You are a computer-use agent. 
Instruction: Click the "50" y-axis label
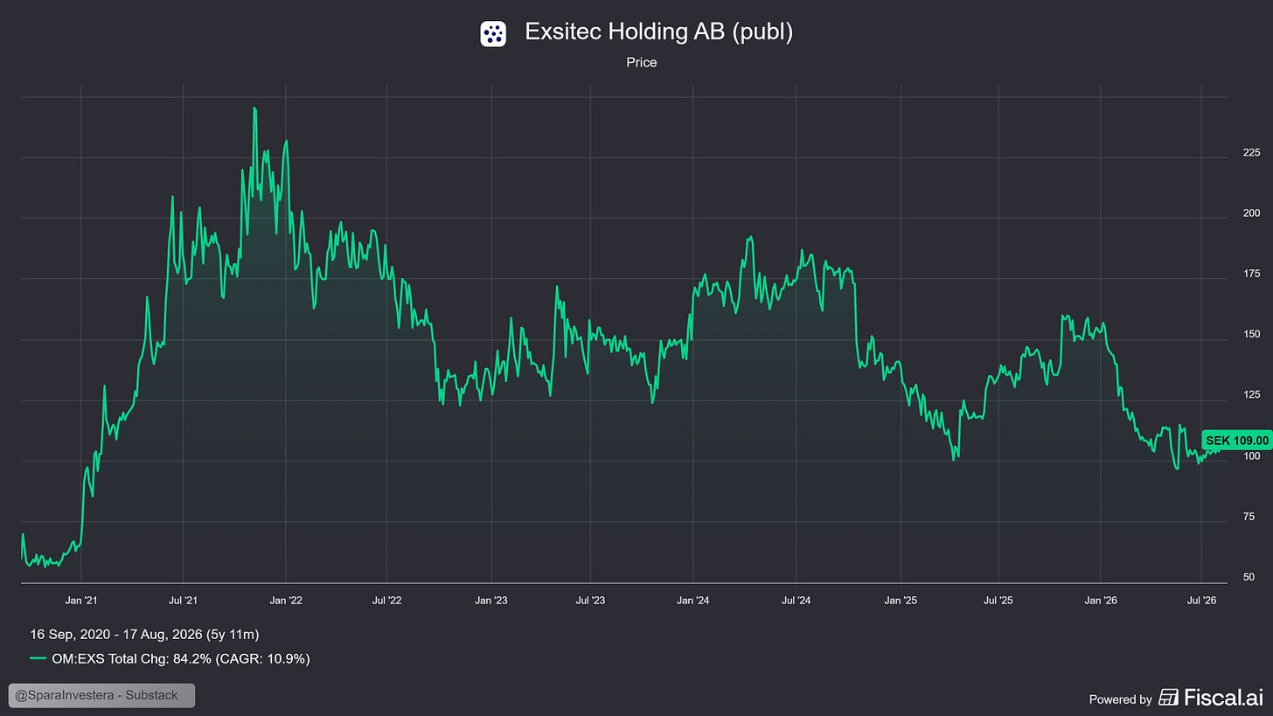tap(1249, 577)
